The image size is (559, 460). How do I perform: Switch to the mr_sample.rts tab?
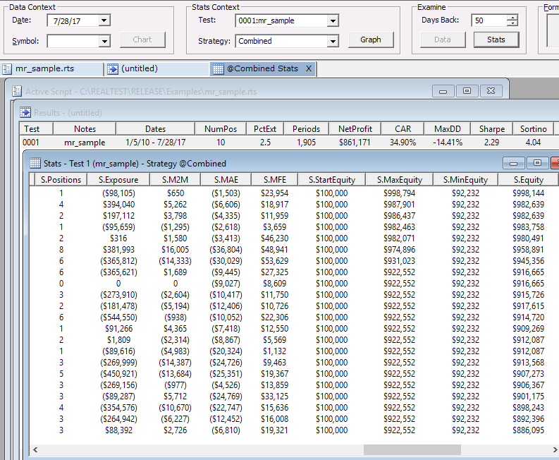[44, 69]
